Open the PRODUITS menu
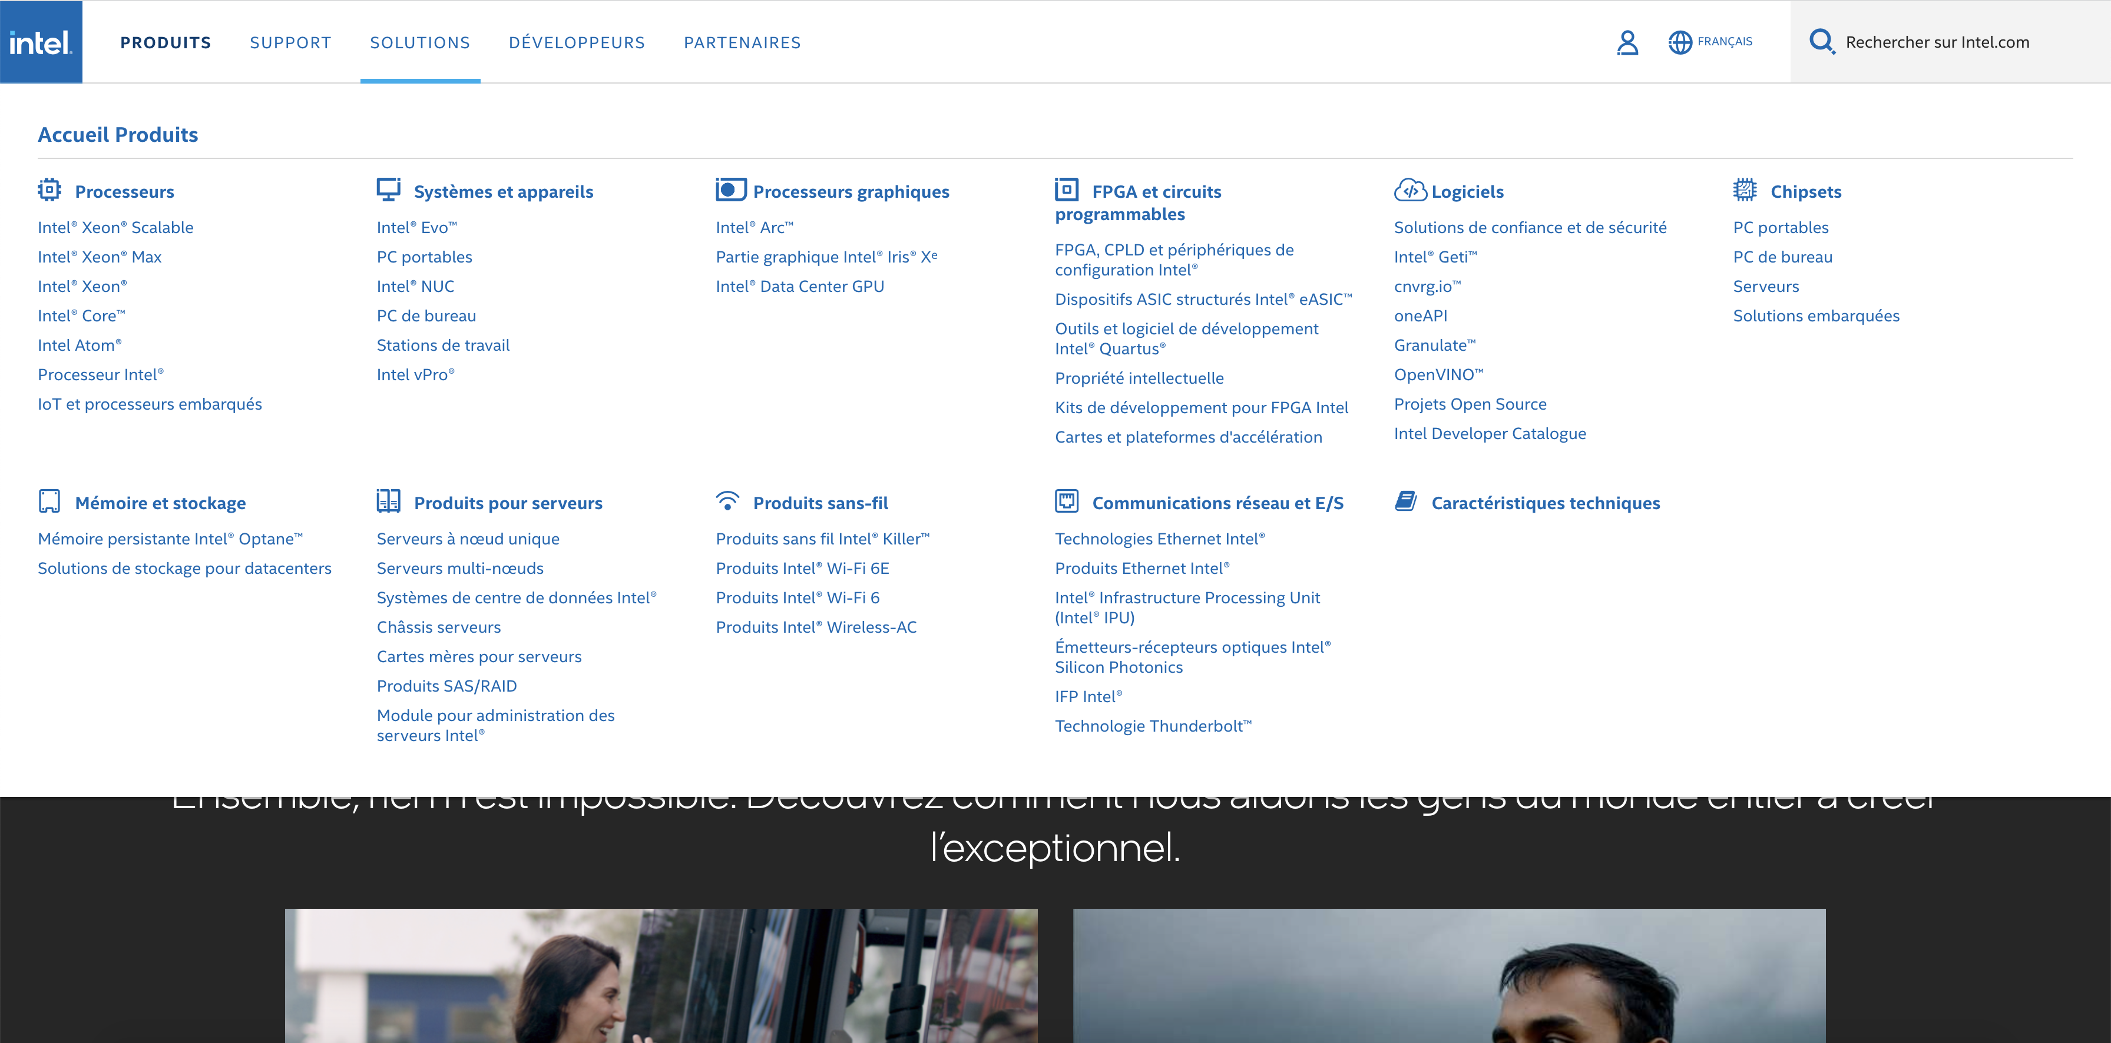Screen dimensions: 2111x1043 coord(166,42)
